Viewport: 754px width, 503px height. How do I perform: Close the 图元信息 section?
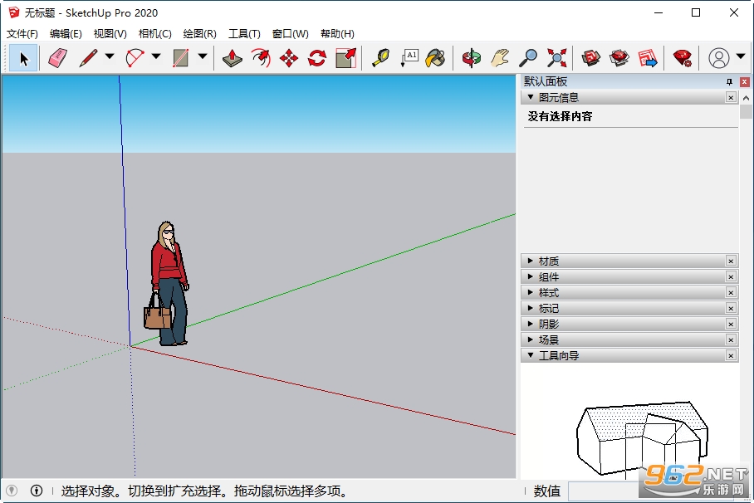731,98
